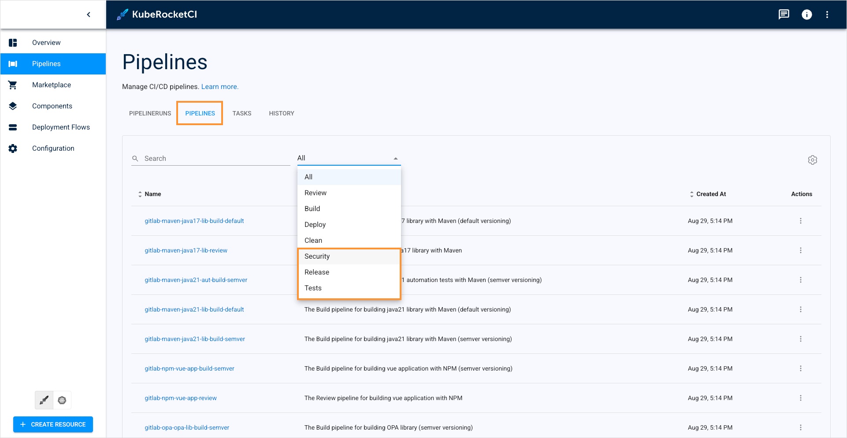Focus the pipeline Search field
The width and height of the screenshot is (847, 438).
pyautogui.click(x=215, y=159)
